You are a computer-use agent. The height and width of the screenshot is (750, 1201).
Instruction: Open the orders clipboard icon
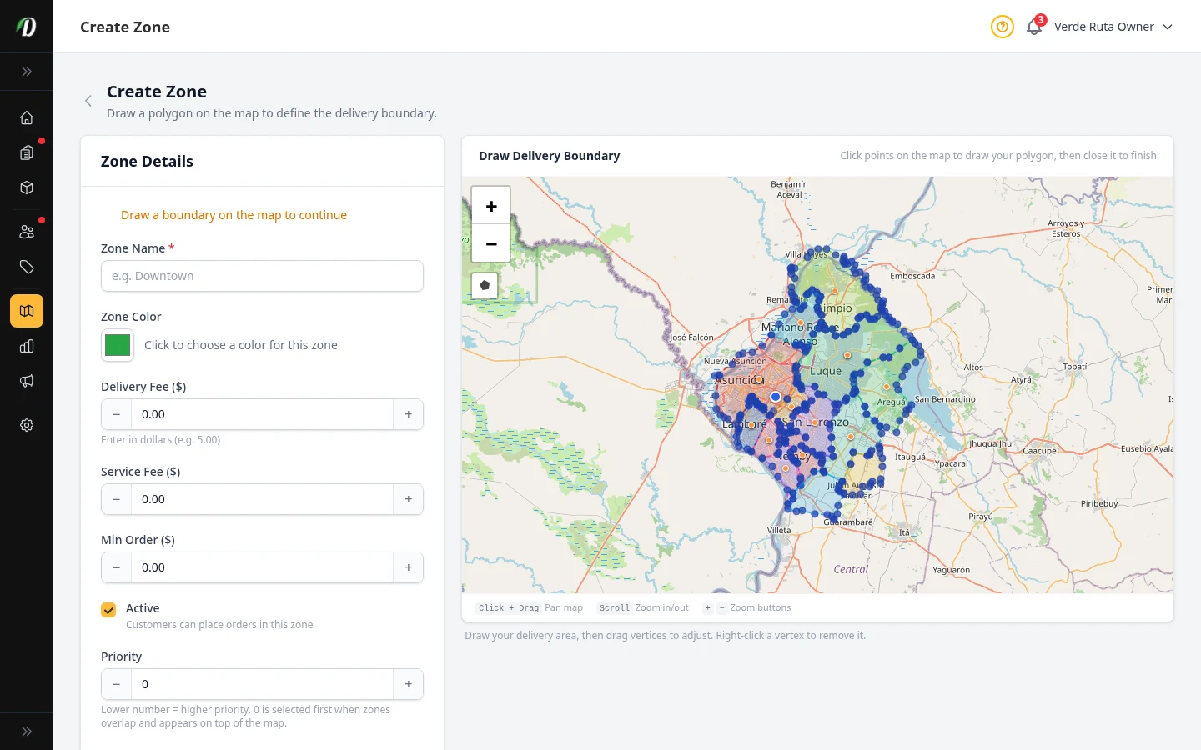pos(27,152)
